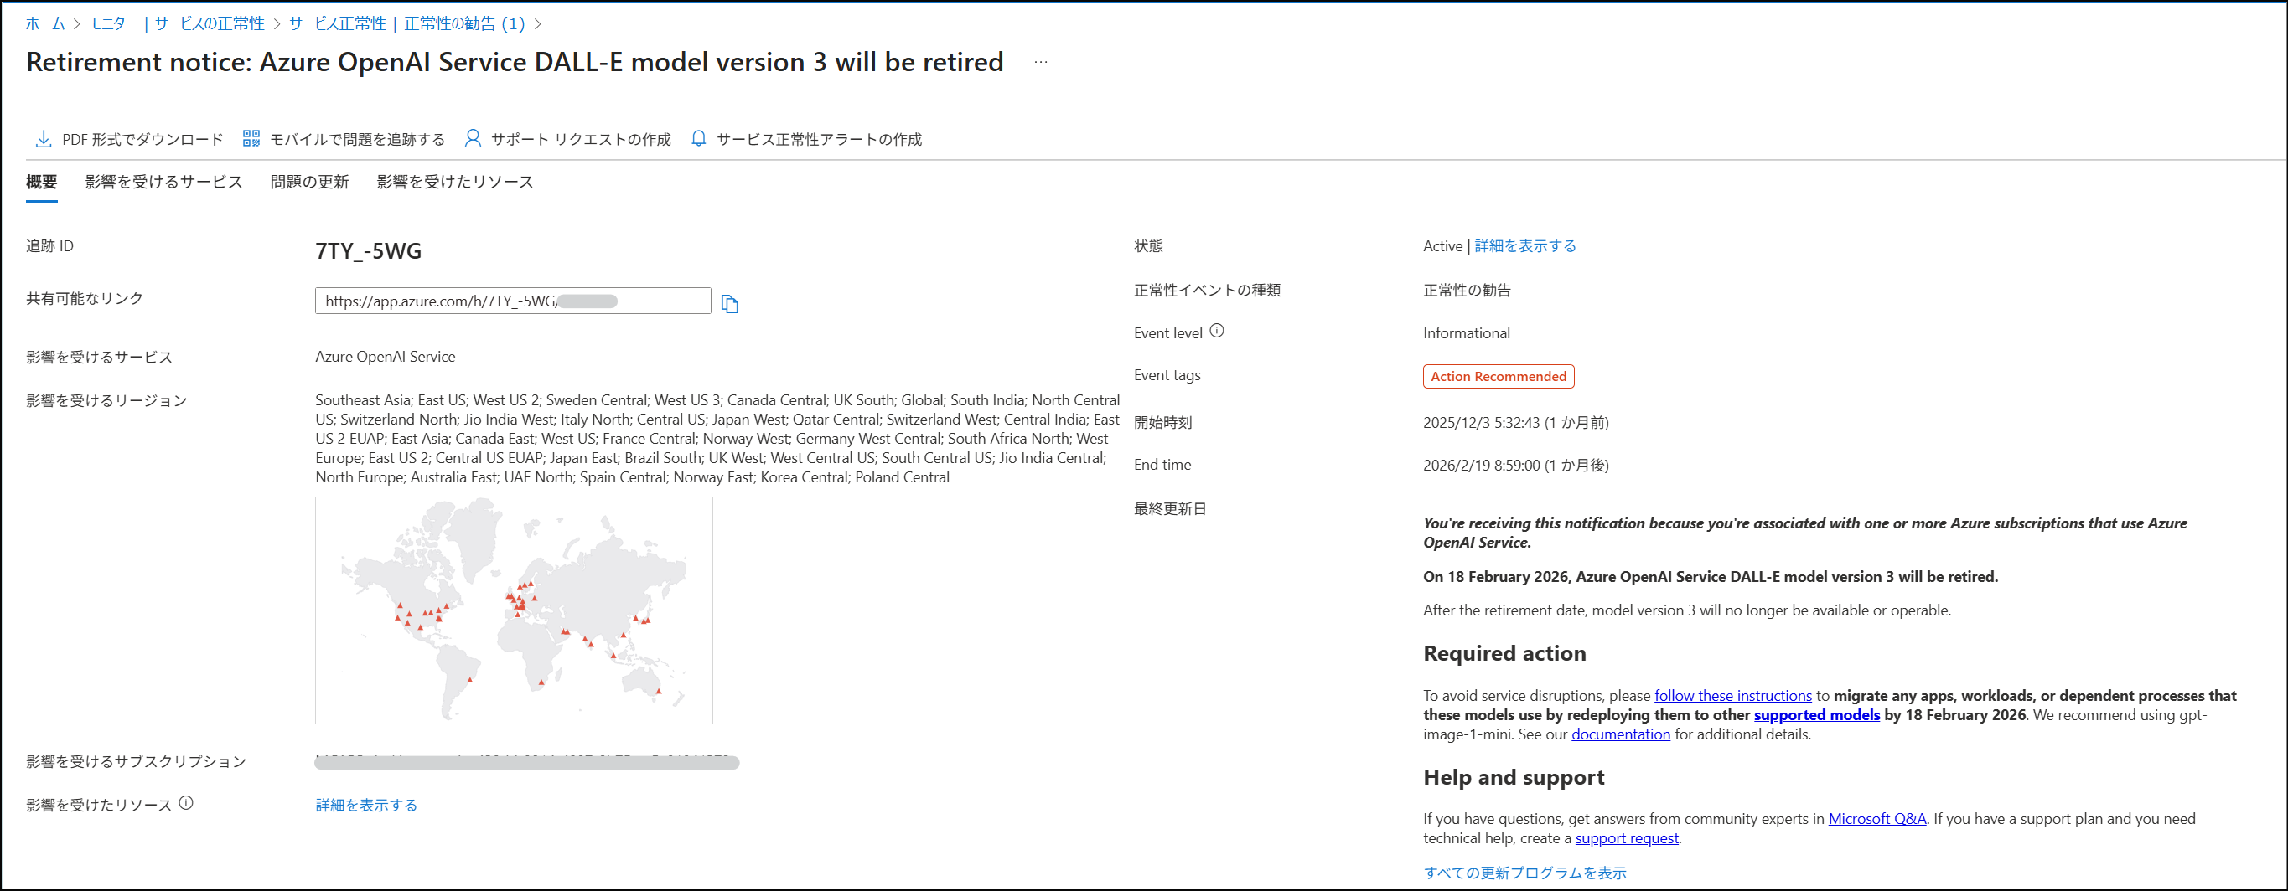Click the start time 2025/12/3 5:32:43 value
The image size is (2288, 891).
(1516, 422)
